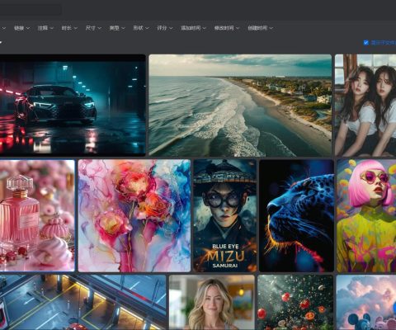Click the search field at top left
This screenshot has width=396, height=330.
[x=31, y=10]
